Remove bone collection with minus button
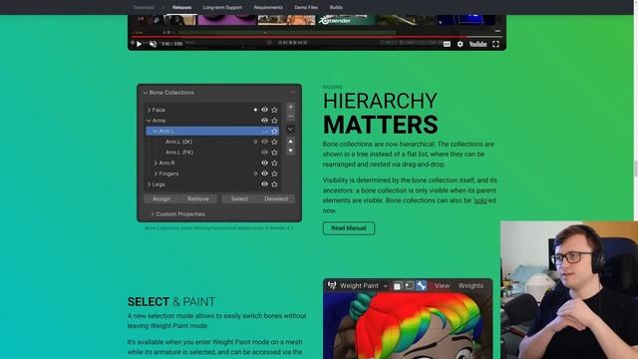The height and width of the screenshot is (359, 638). 290,117
